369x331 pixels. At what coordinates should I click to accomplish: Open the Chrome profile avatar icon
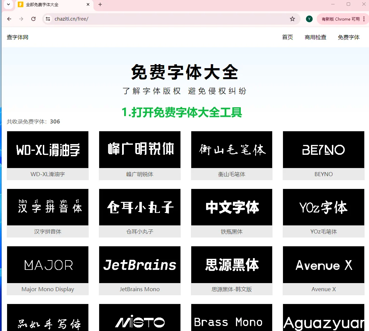309,19
